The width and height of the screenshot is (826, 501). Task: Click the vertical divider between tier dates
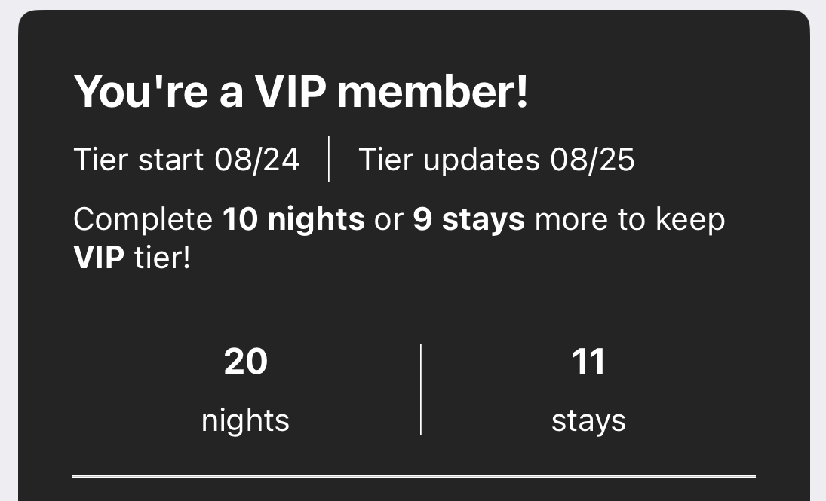330,159
